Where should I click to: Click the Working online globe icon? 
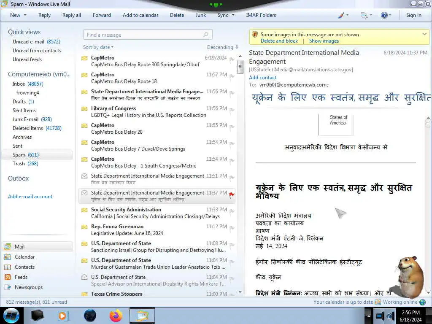point(422,302)
